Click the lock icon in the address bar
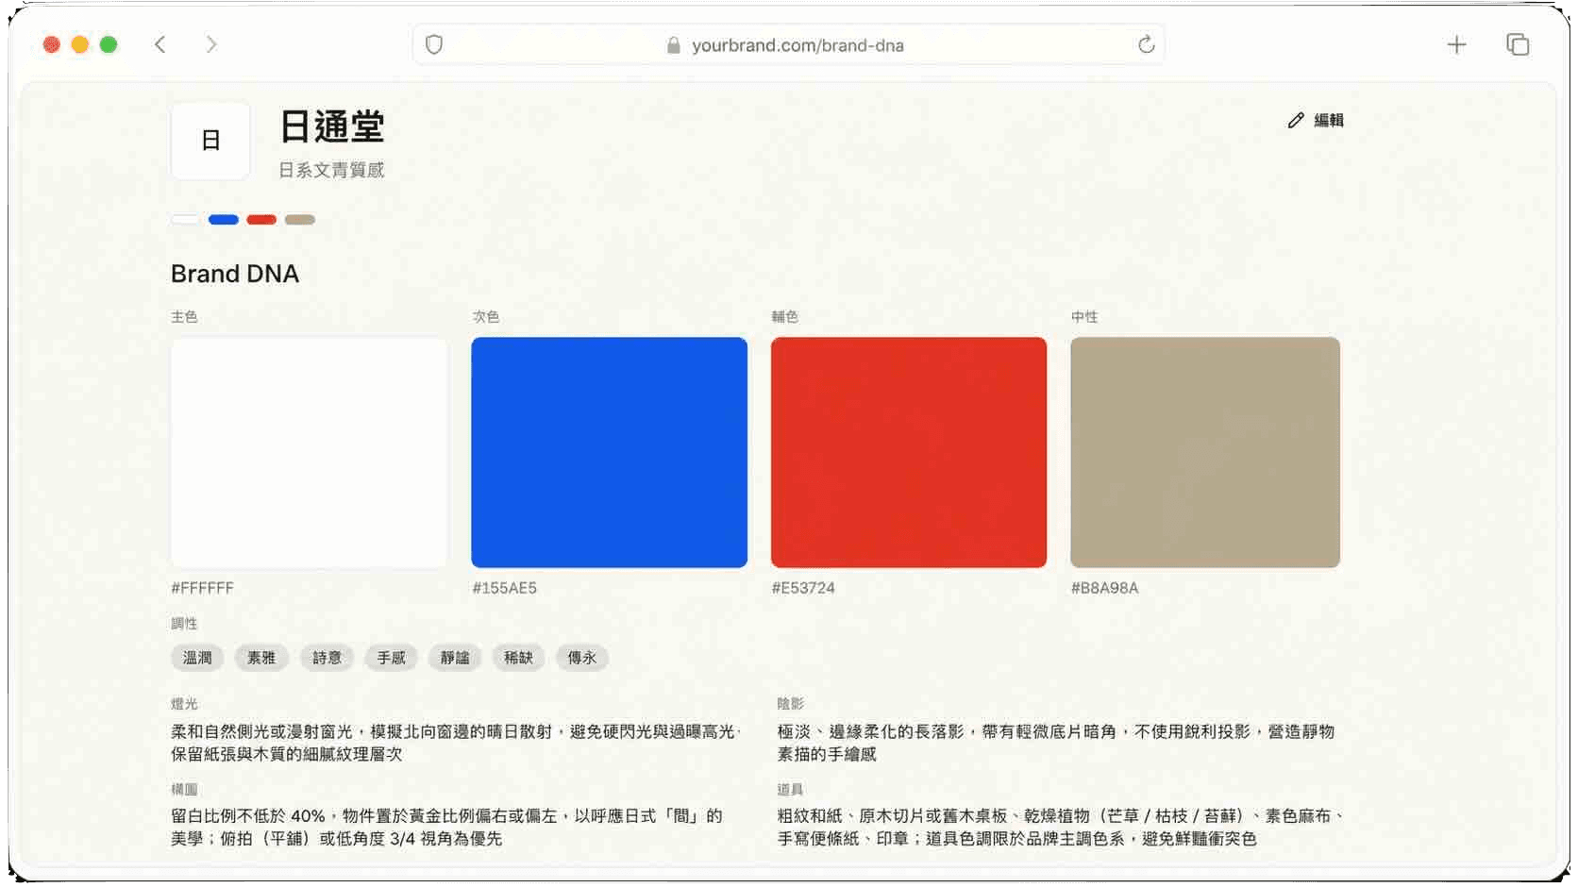The height and width of the screenshot is (888, 1578). pos(673,45)
